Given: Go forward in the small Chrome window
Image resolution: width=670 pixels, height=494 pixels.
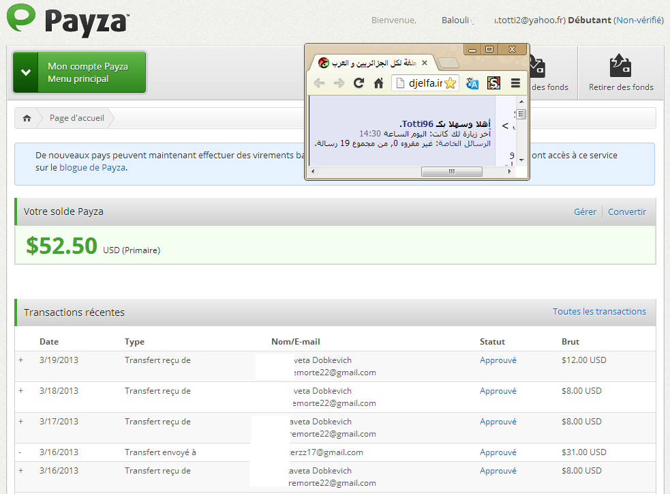Looking at the screenshot, I should (x=339, y=83).
